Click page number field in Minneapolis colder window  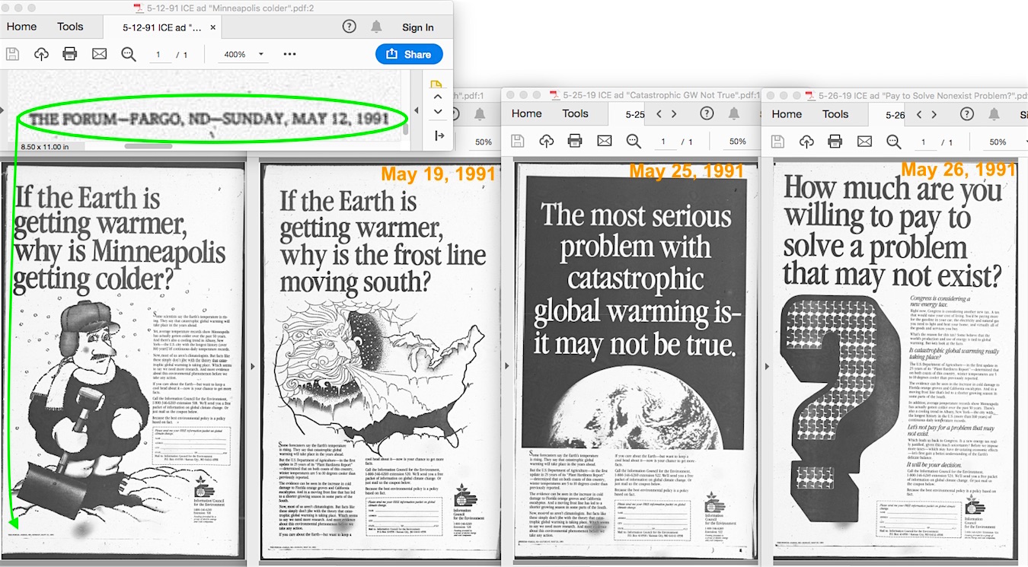pyautogui.click(x=159, y=55)
